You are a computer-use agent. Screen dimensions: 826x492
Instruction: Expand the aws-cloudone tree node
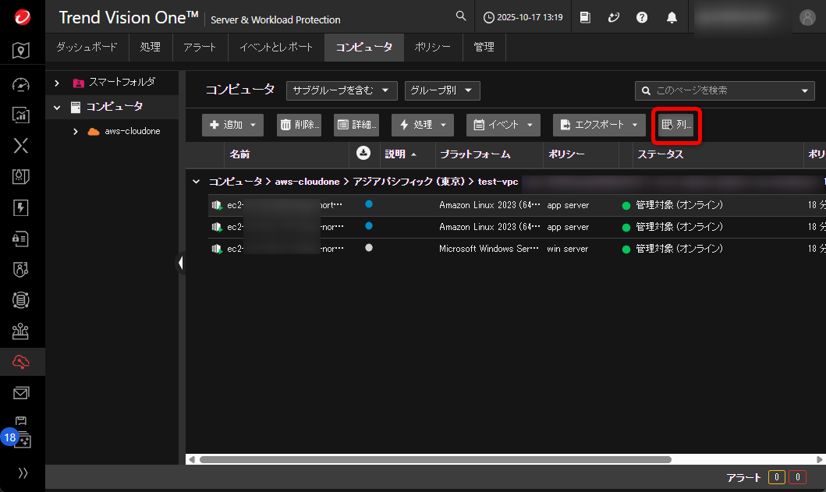point(76,131)
